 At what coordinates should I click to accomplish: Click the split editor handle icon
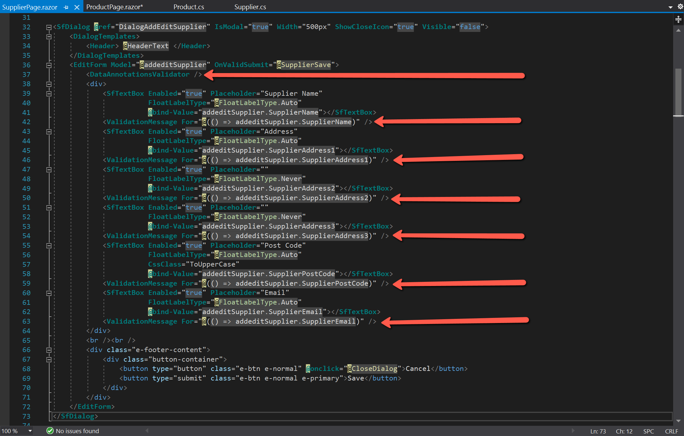click(678, 19)
